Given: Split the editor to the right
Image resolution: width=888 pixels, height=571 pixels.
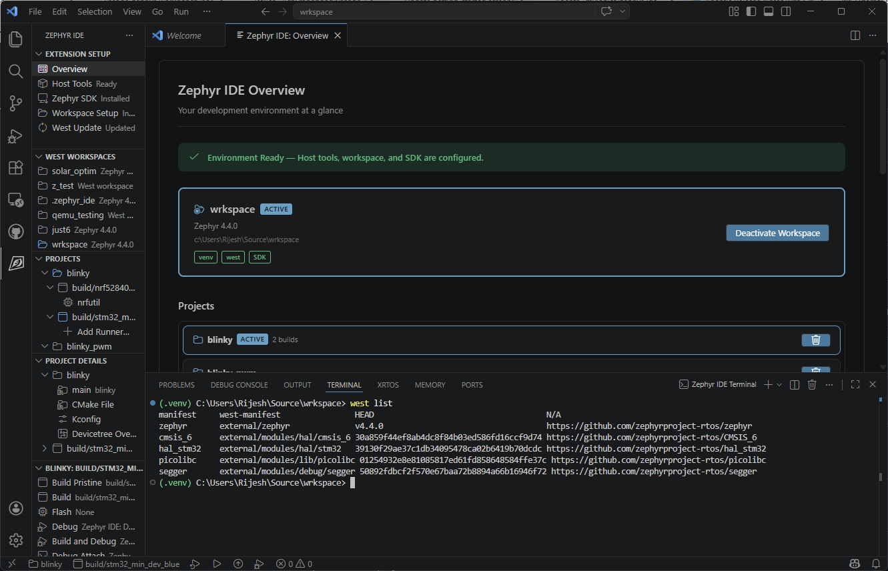Looking at the screenshot, I should click(x=855, y=35).
